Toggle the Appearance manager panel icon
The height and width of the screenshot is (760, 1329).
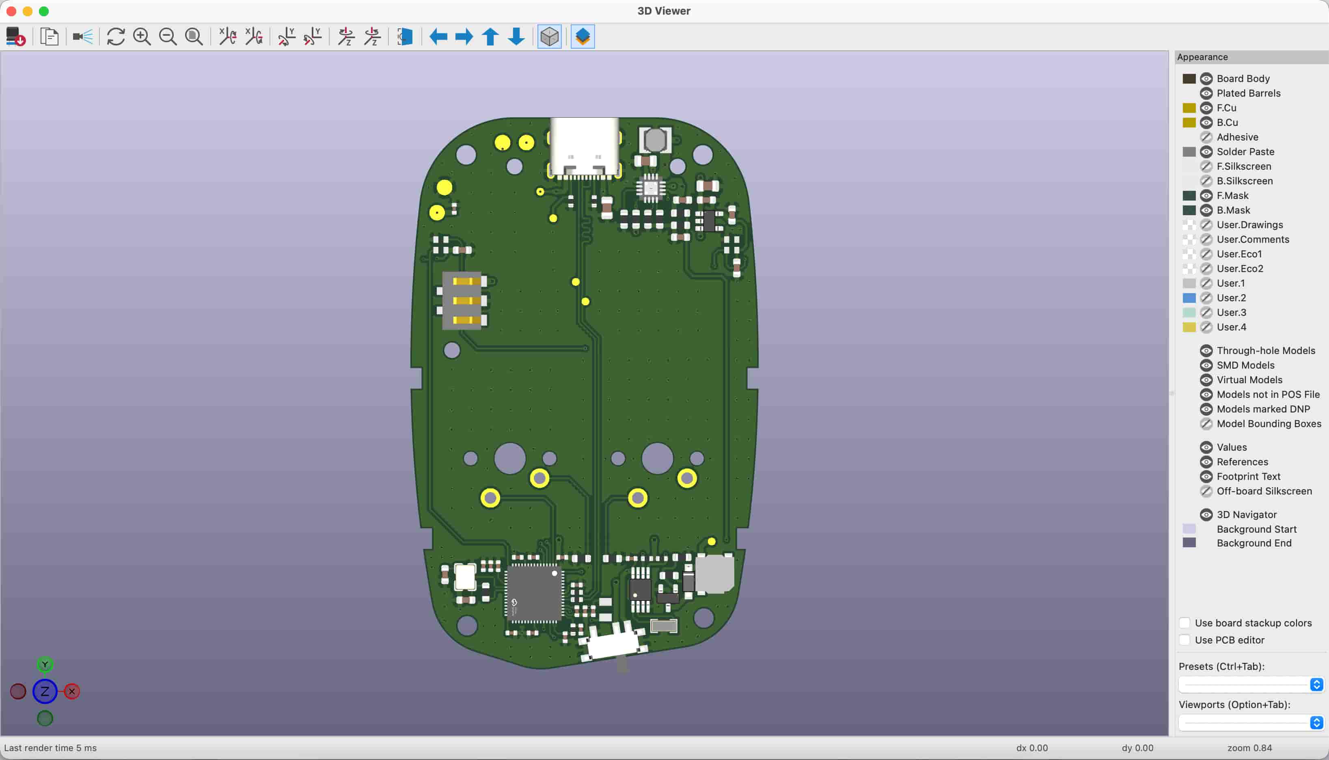pos(583,37)
